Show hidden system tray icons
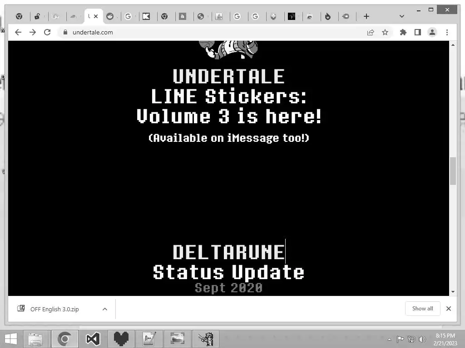The width and height of the screenshot is (465, 348). coord(389,339)
